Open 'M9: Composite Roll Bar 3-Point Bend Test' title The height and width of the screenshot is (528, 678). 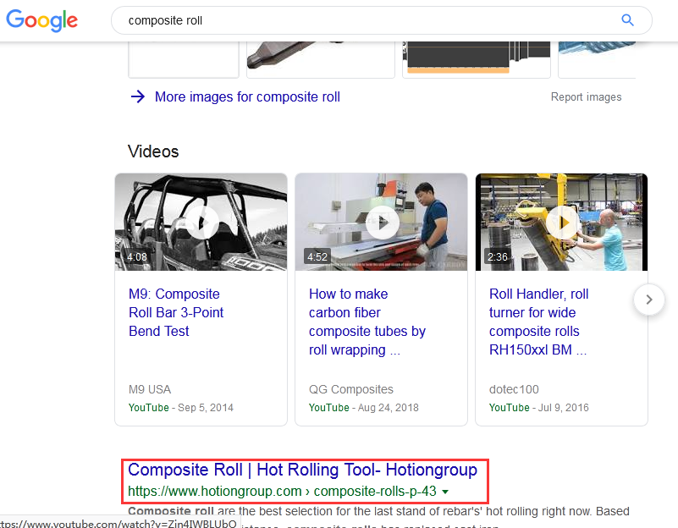176,312
